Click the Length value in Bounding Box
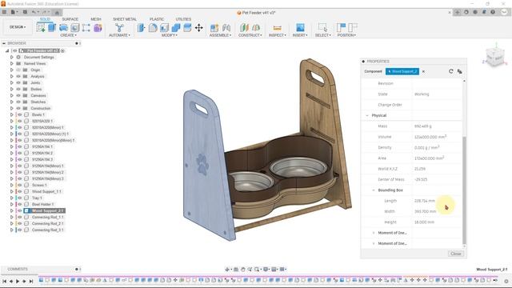The height and width of the screenshot is (288, 512). tap(425, 201)
